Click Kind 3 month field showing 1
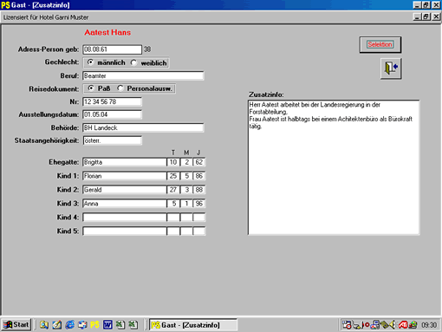Viewport: 442px width, 332px height. [x=186, y=204]
